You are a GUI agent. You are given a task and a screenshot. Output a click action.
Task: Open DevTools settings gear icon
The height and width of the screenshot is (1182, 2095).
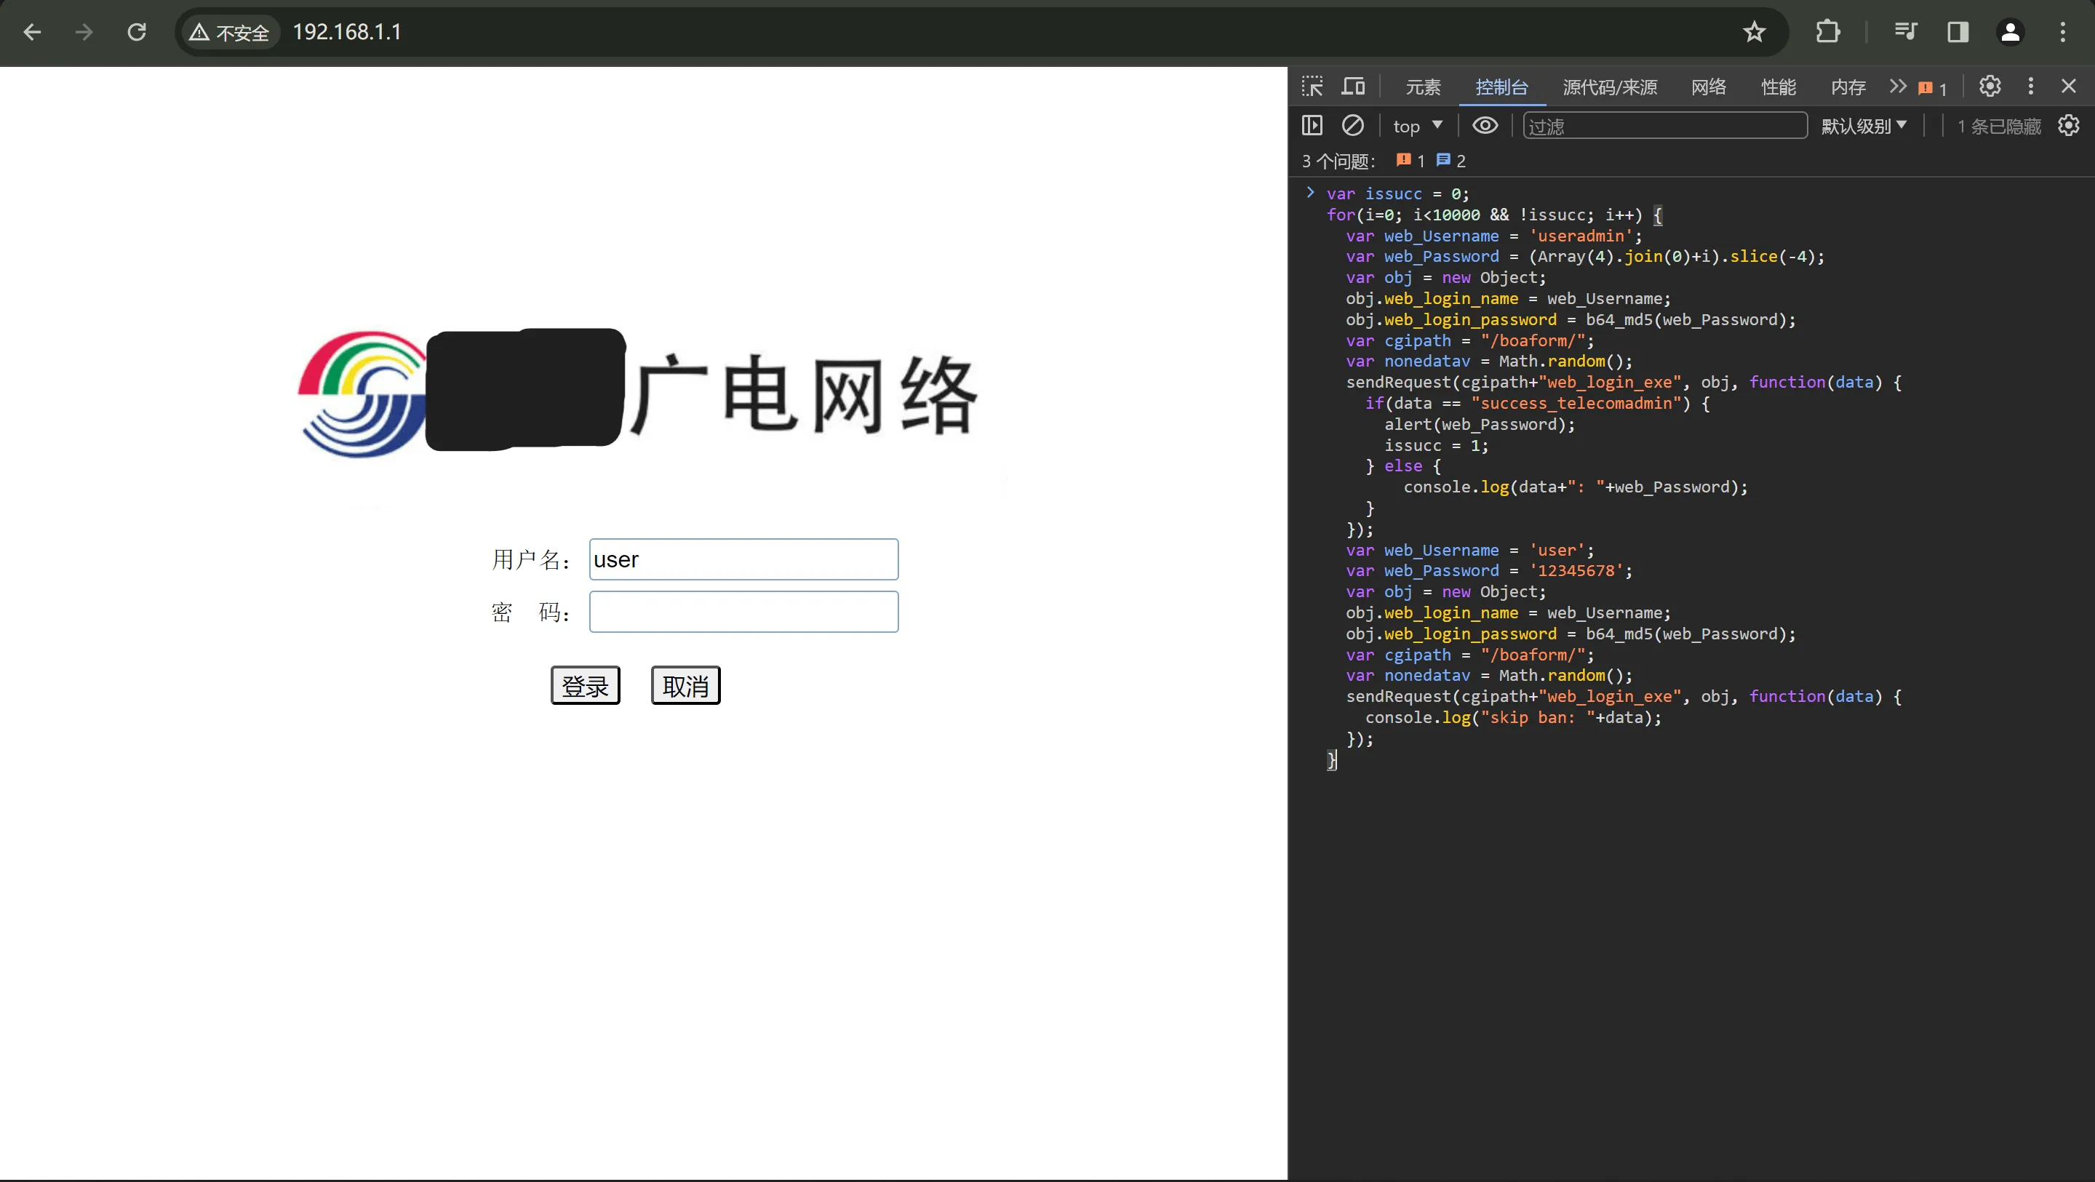(1990, 87)
